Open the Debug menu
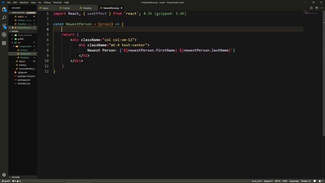 (47, 3)
